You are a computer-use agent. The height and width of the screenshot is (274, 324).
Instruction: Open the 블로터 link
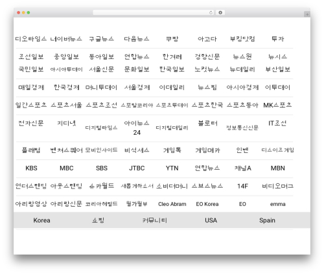(x=207, y=123)
